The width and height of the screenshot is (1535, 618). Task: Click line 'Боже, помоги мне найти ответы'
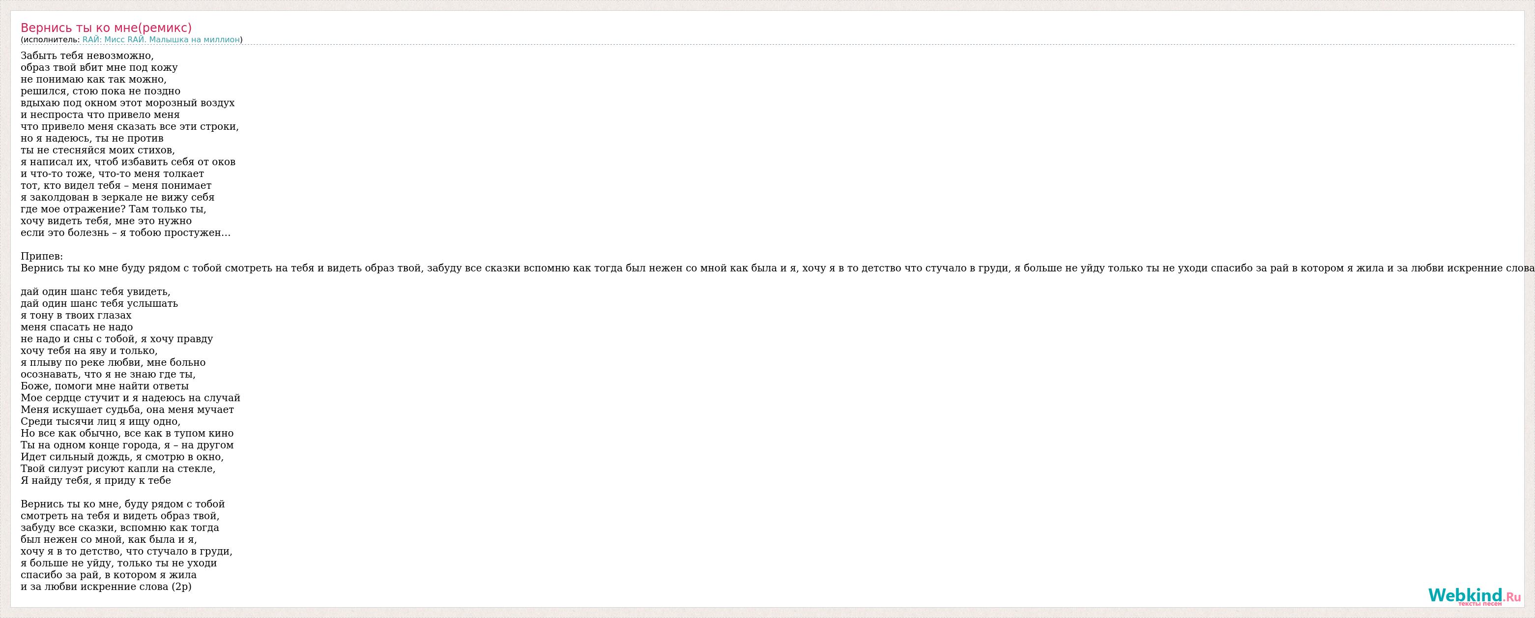coord(105,386)
